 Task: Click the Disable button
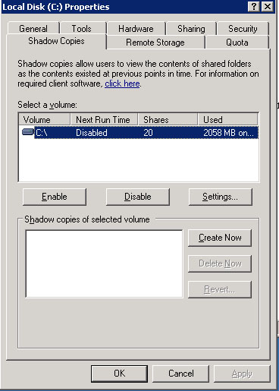pos(138,197)
